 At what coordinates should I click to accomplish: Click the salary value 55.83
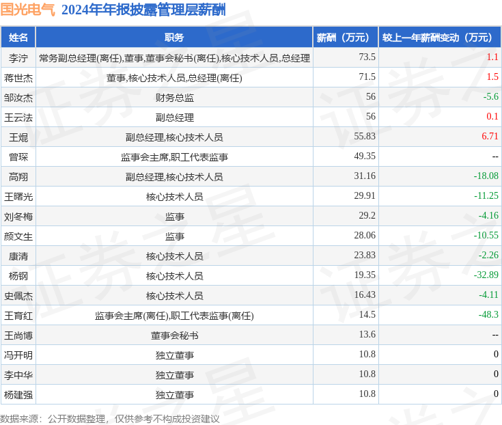(365, 136)
